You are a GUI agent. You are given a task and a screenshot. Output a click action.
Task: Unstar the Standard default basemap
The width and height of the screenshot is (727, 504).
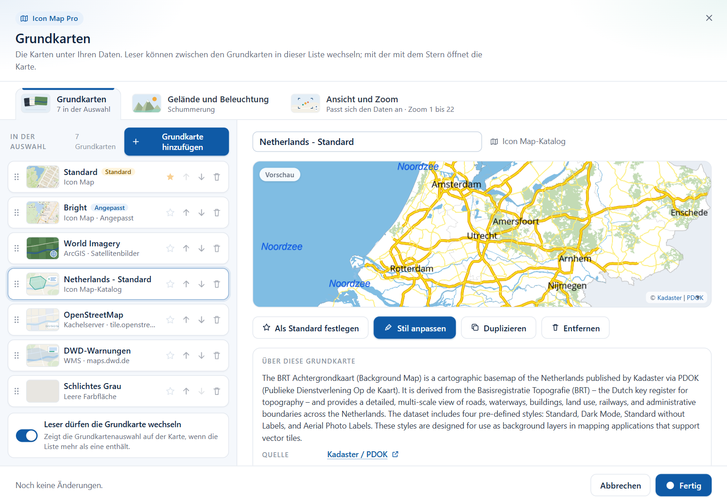[170, 177]
